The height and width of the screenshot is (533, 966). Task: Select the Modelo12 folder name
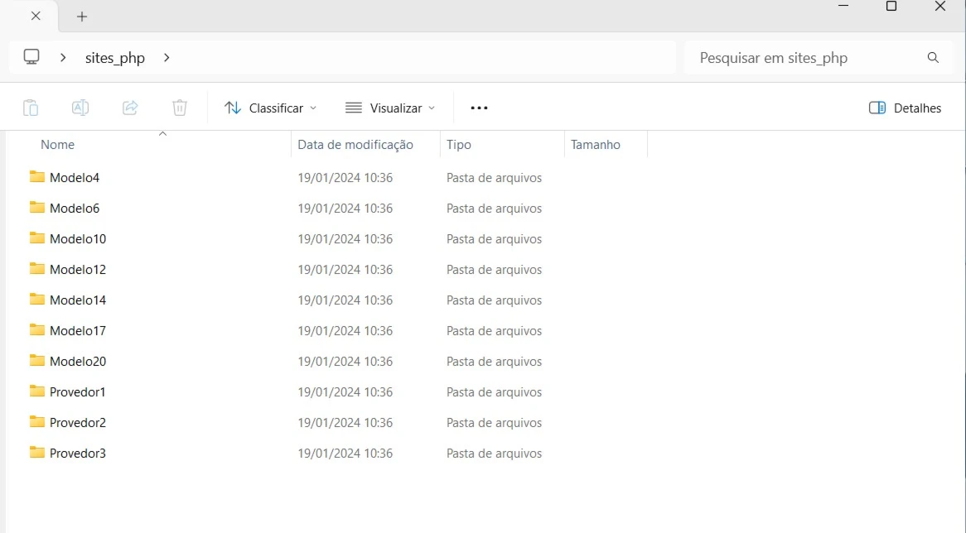point(78,270)
